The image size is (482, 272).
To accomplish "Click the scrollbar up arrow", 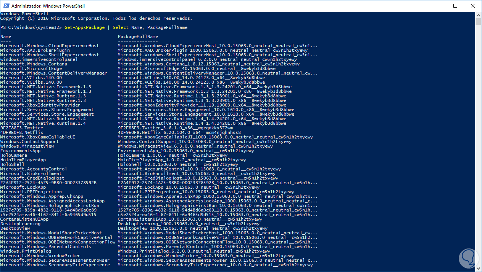I will pyautogui.click(x=478, y=14).
